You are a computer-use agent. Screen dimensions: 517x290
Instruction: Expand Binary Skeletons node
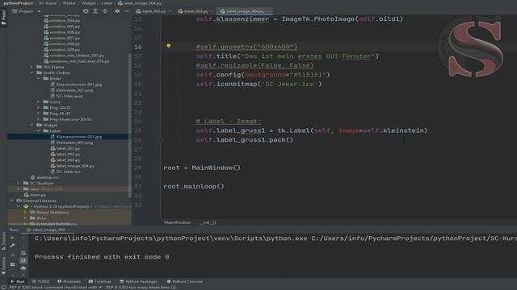pyautogui.click(x=25, y=213)
